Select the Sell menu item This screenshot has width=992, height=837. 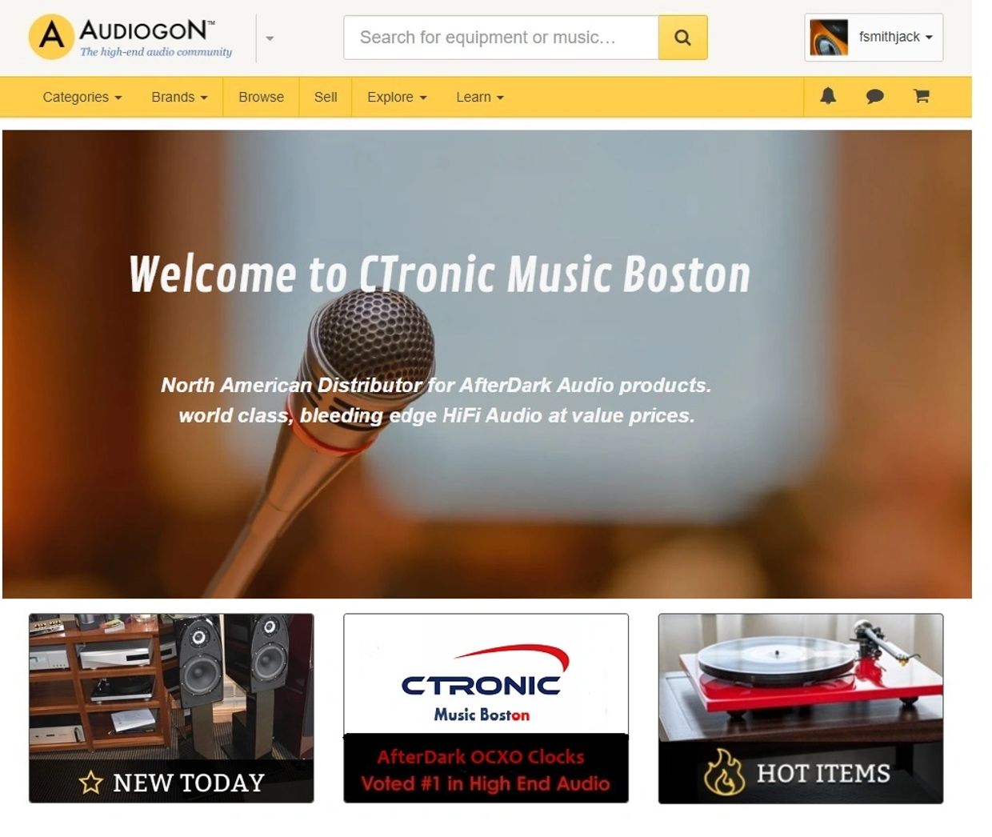326,97
